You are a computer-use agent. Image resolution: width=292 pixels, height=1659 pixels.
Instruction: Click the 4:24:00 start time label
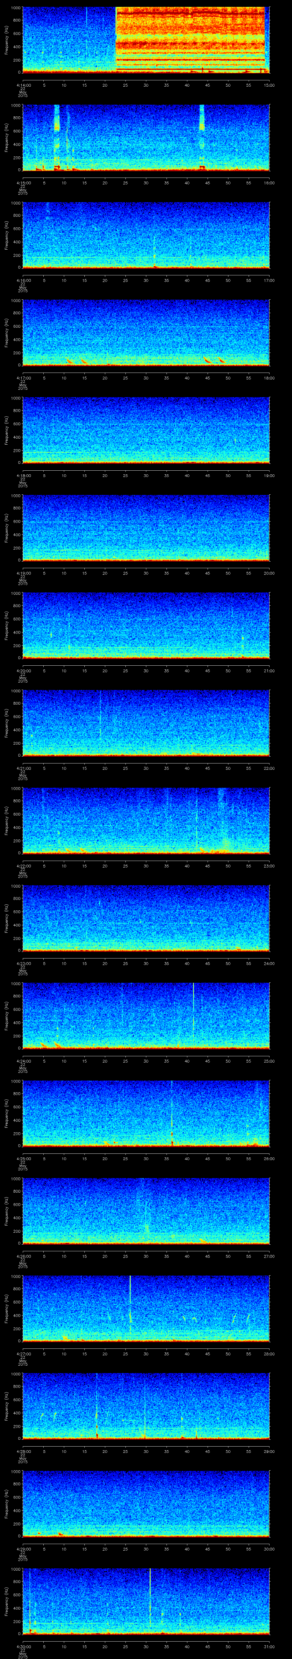(23, 1061)
